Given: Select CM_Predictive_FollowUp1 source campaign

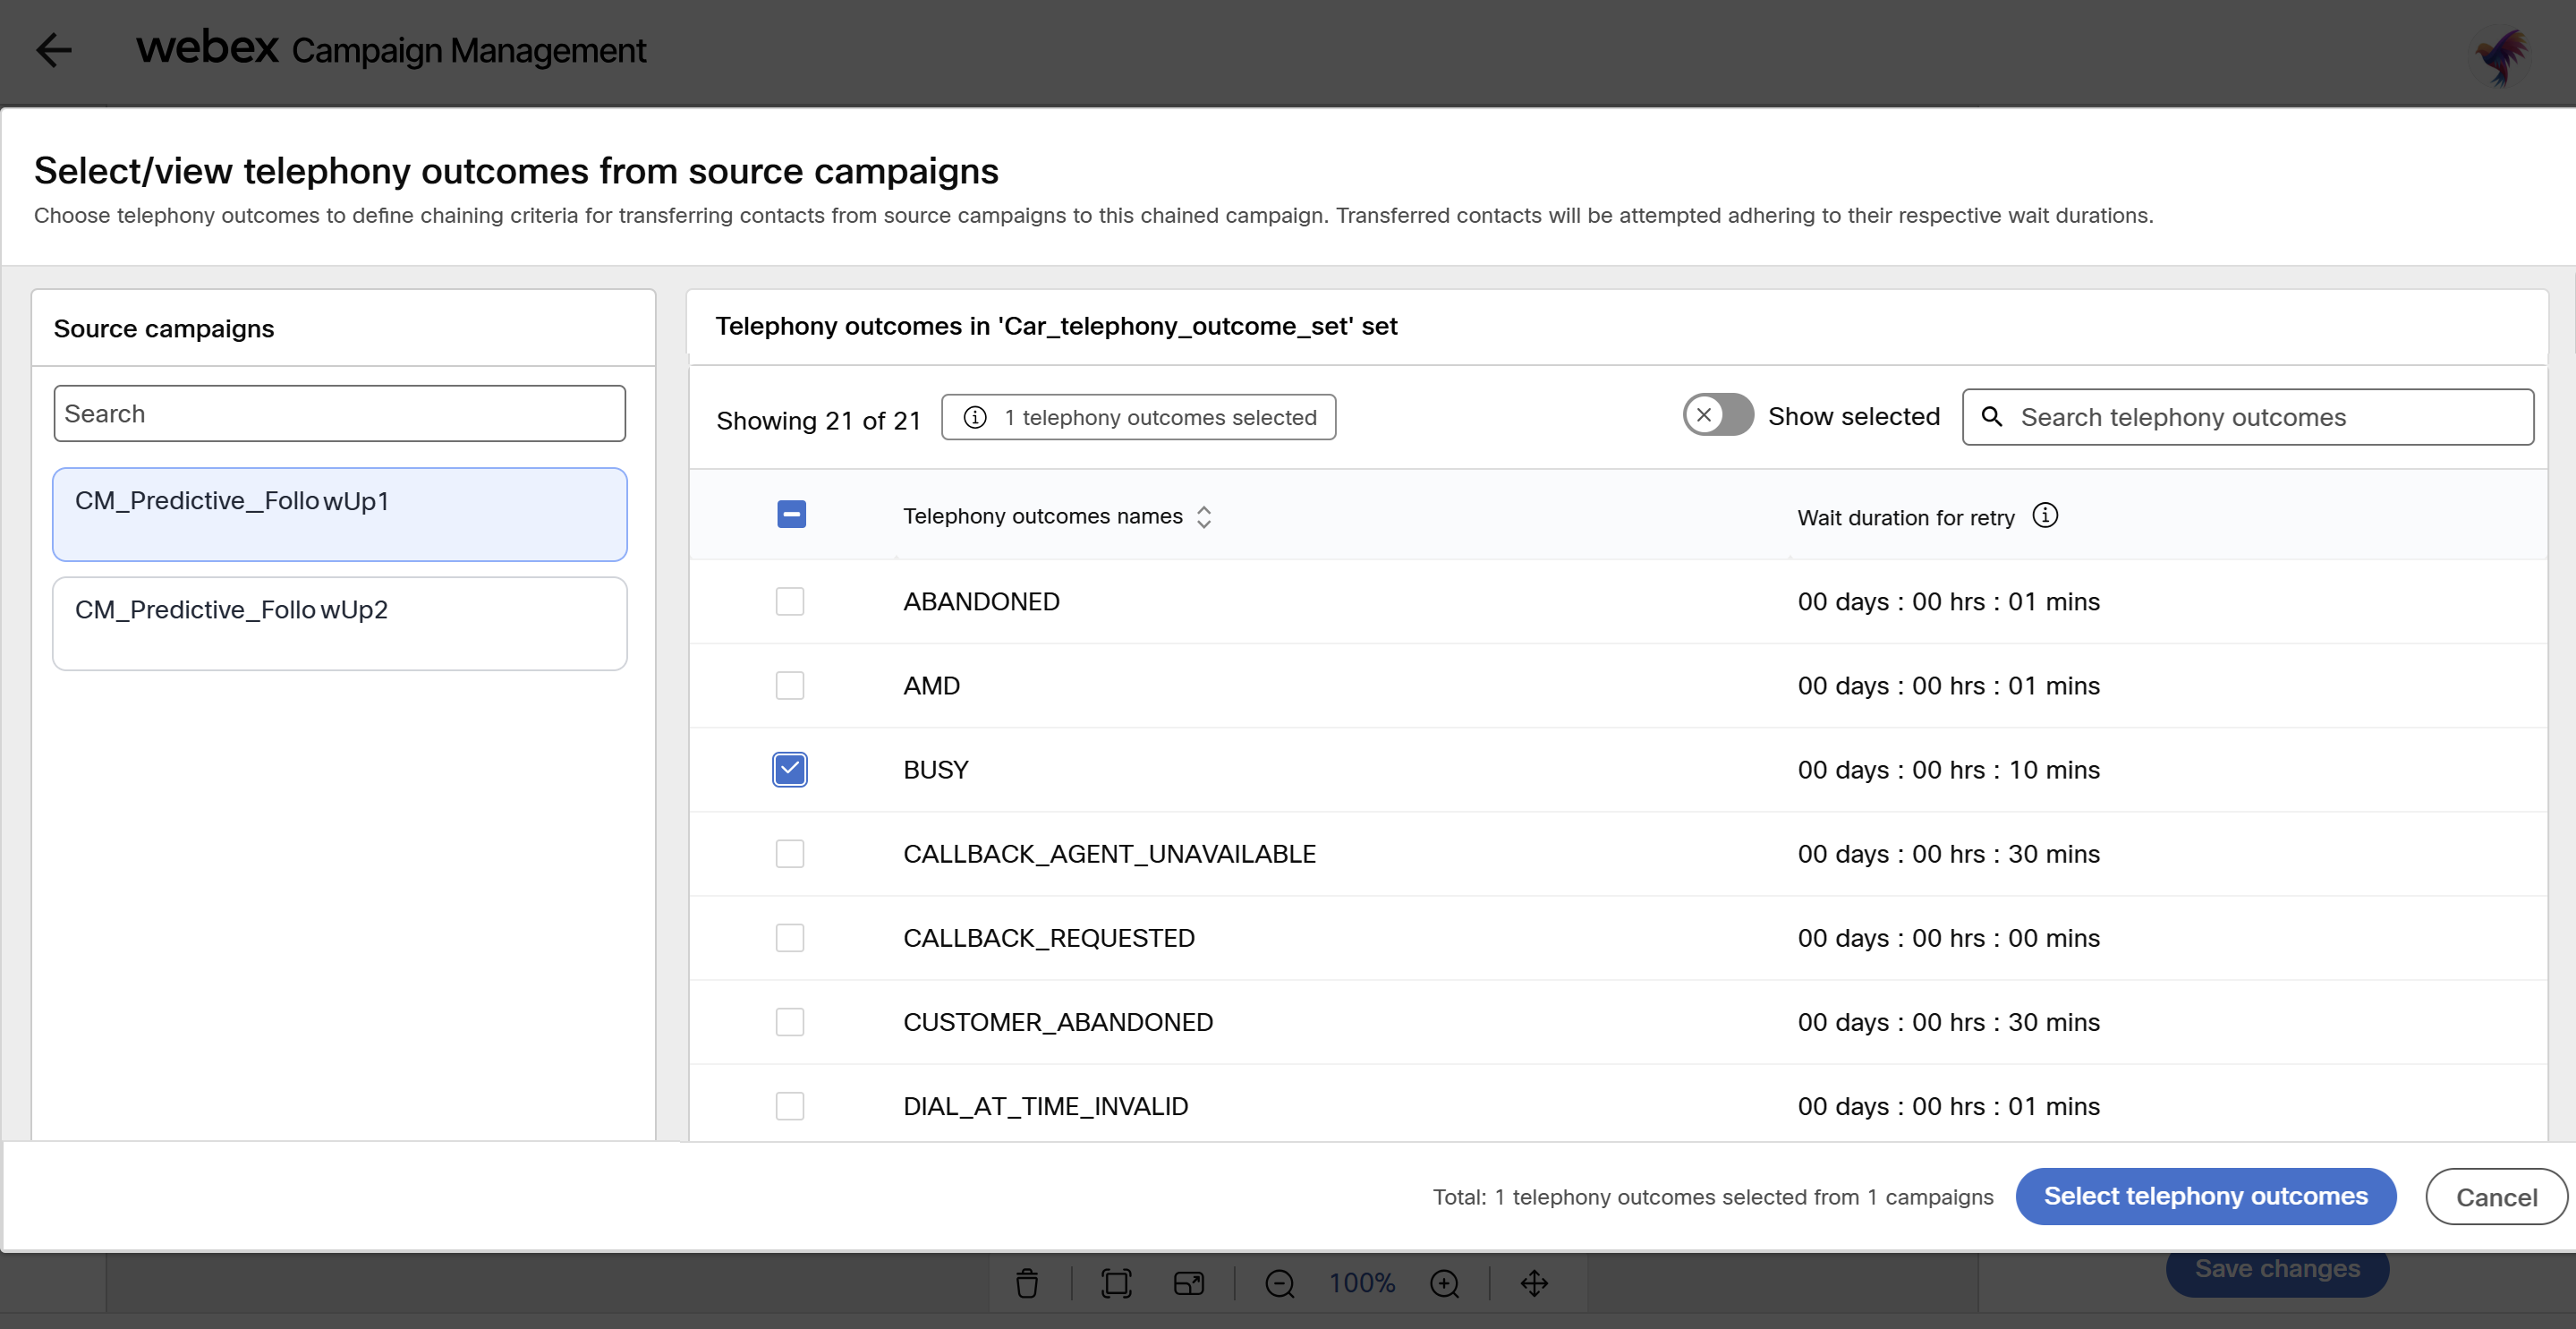Looking at the screenshot, I should click(339, 514).
